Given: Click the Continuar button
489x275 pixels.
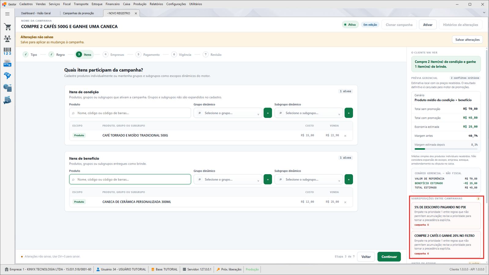Looking at the screenshot, I should click(x=389, y=257).
